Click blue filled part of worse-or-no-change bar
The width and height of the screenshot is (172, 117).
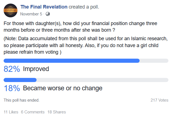tap(20, 80)
